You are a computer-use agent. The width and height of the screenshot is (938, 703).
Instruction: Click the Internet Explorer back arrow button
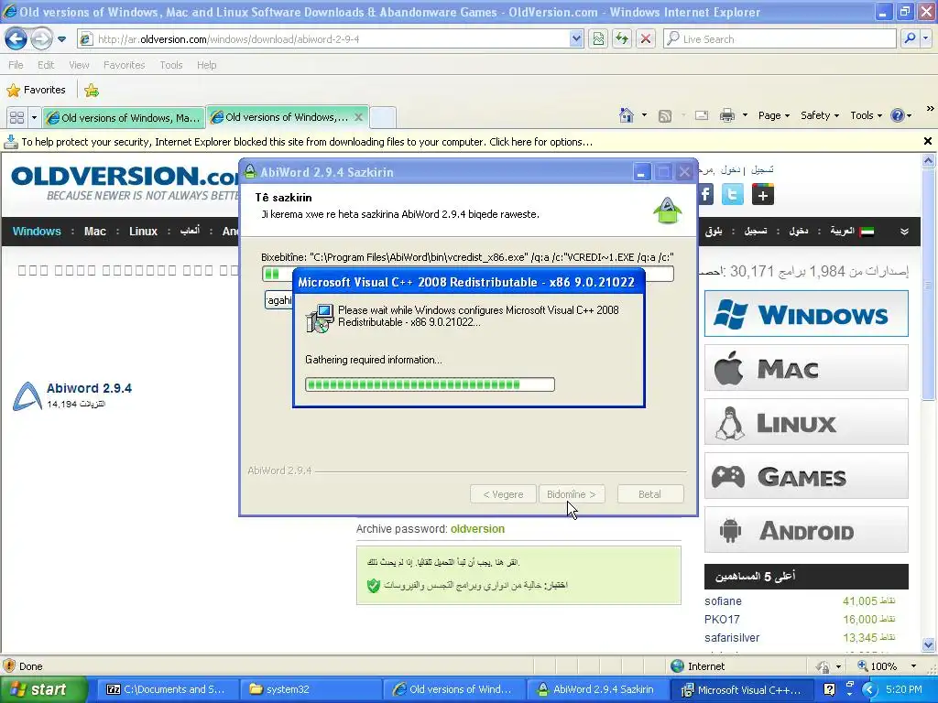point(16,38)
